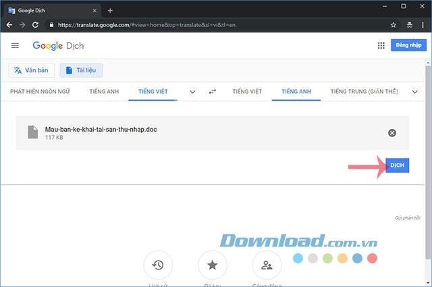Click the incognito icon in browser toolbar

410,25
